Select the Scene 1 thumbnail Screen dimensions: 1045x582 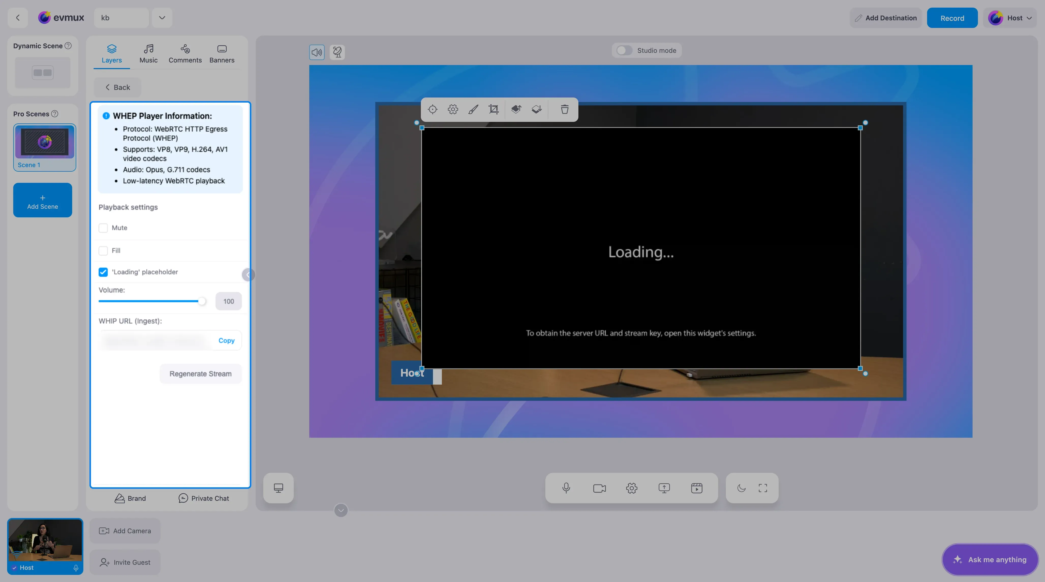[45, 148]
